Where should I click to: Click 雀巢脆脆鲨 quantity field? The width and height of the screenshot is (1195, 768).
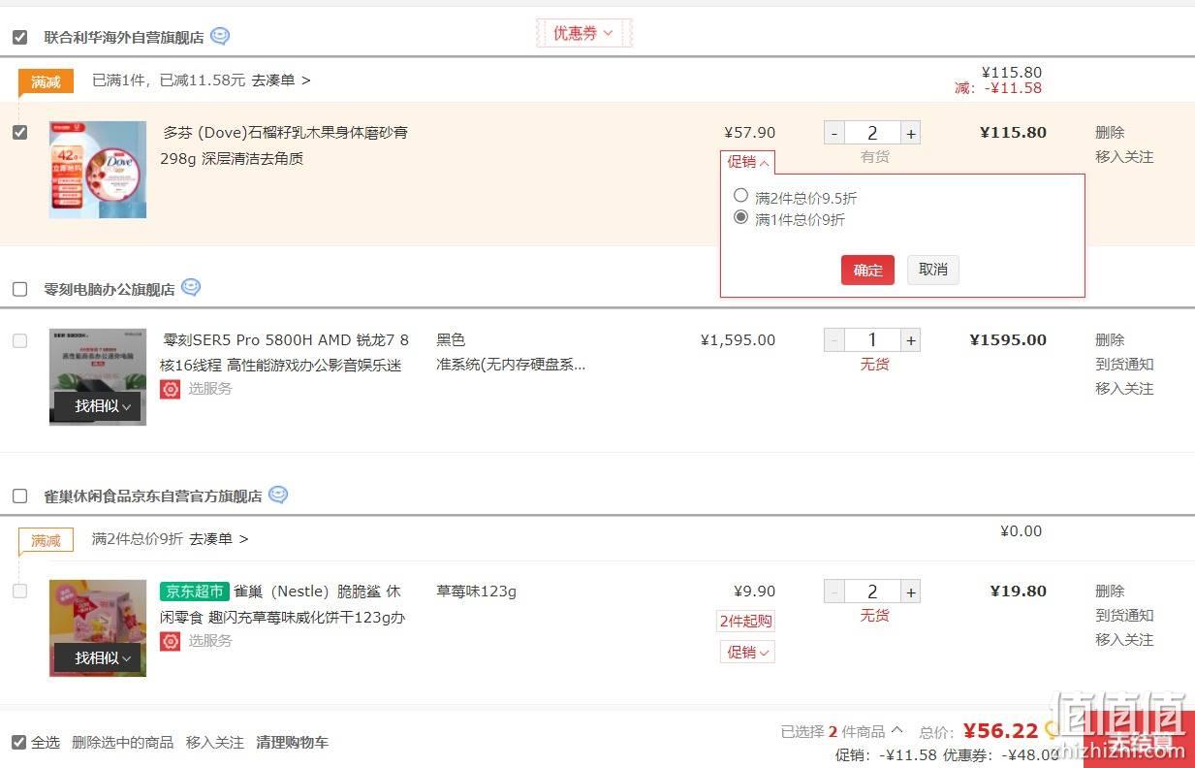point(872,592)
